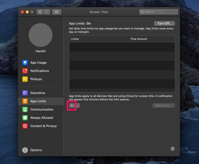Image resolution: width=199 pixels, height=164 pixels.
Task: Select the App Limits label in sidebar
Action: tap(38, 101)
